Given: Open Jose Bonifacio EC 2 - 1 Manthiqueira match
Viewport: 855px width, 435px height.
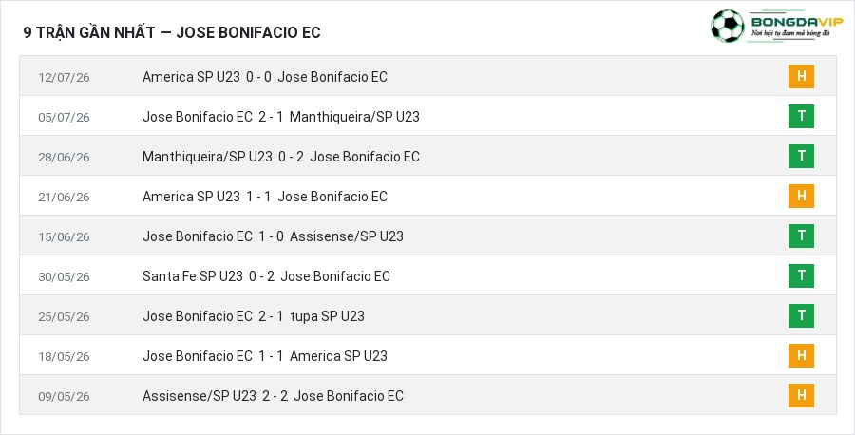Looking at the screenshot, I should point(281,117).
